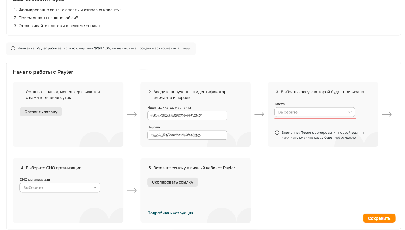The height and width of the screenshot is (230, 405).
Task: Click the info icon by 'сменить кассу' warning
Action: tap(277, 133)
